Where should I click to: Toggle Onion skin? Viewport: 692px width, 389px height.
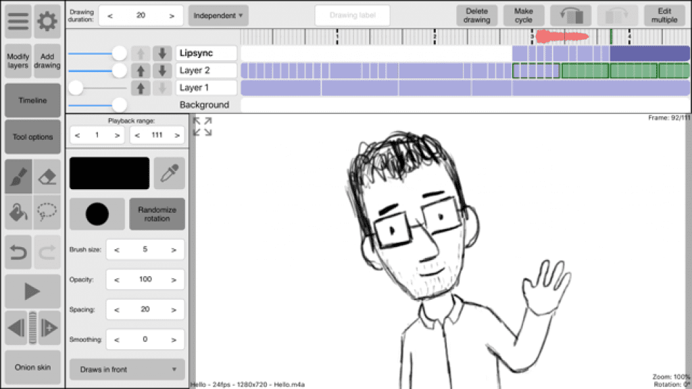(x=32, y=367)
